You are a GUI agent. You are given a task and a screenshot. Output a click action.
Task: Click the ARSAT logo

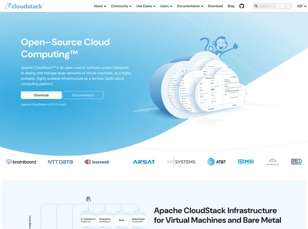pyautogui.click(x=144, y=162)
